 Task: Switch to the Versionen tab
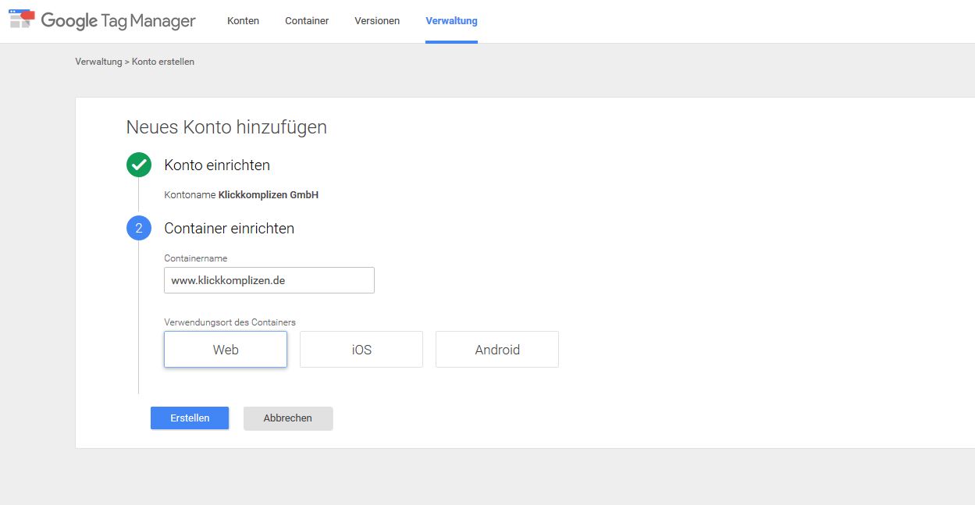point(377,21)
